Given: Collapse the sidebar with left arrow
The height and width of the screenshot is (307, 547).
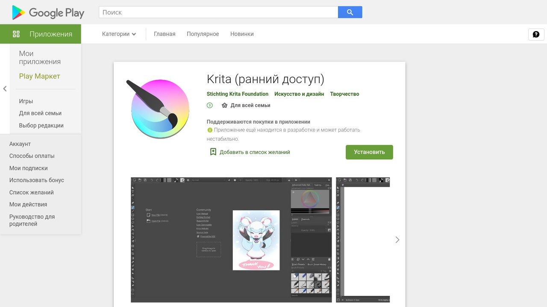Looking at the screenshot, I should (5, 89).
